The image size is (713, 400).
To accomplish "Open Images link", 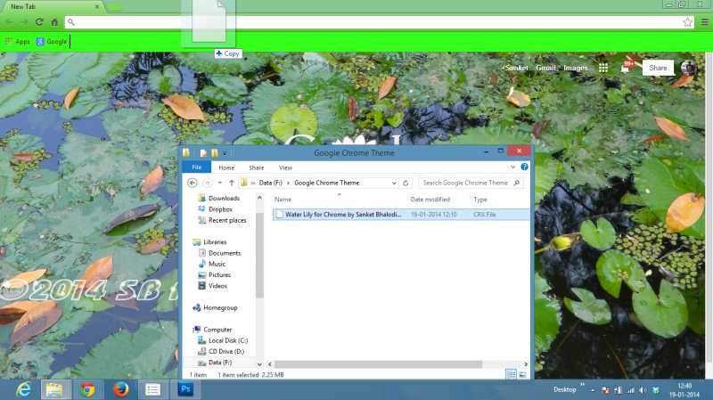I will (x=575, y=68).
